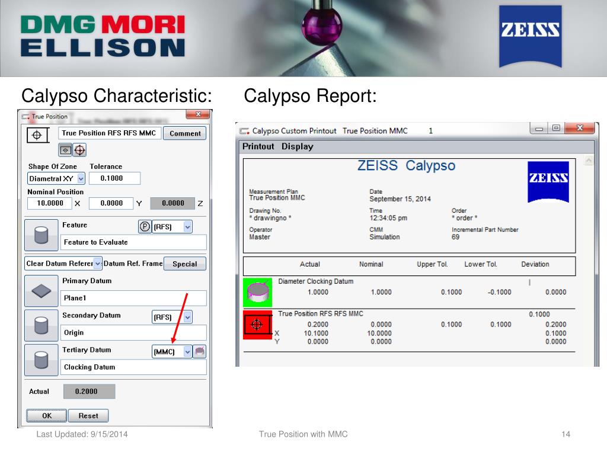Click green Diameter Clocking Datum report icon
607x455 pixels.
257,292
